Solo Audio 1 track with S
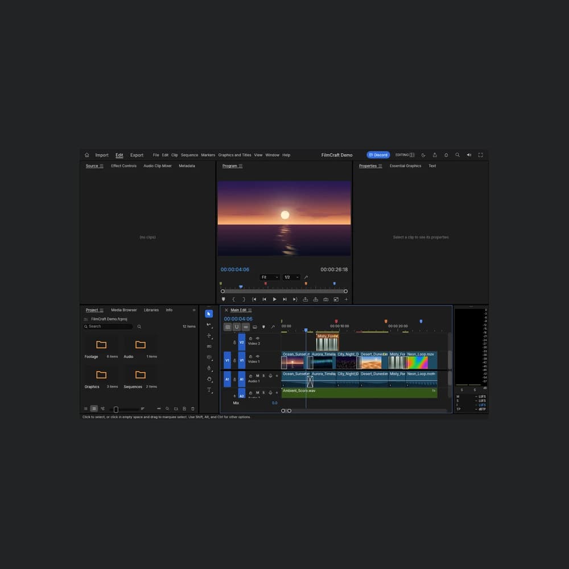The height and width of the screenshot is (569, 569). coord(263,376)
